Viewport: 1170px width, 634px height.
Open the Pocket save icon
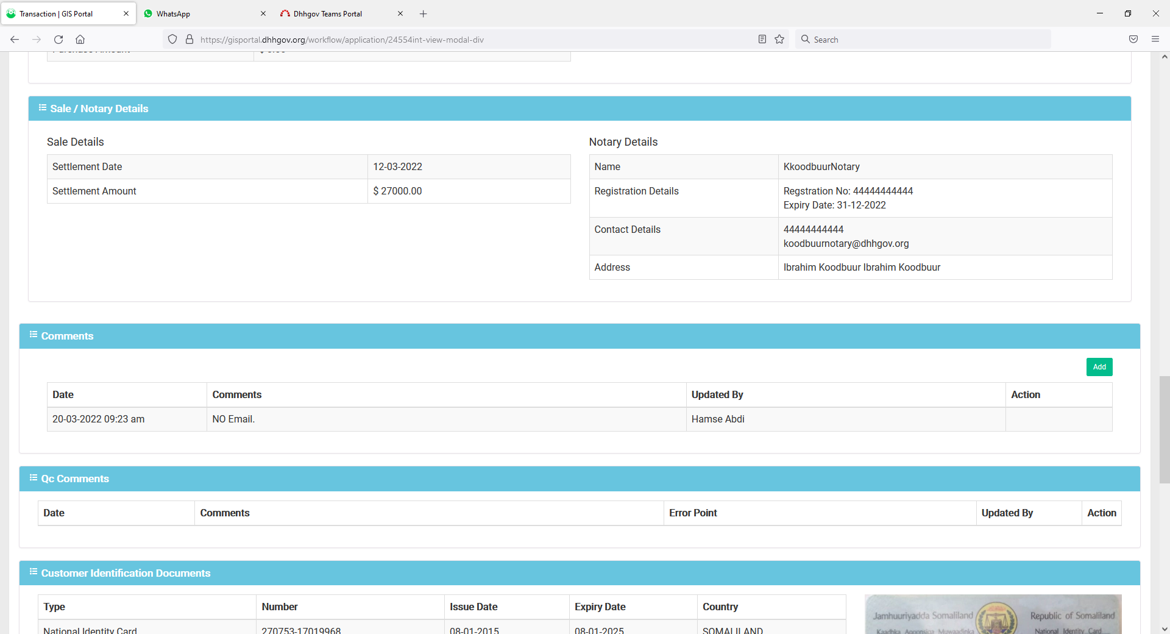point(1133,40)
